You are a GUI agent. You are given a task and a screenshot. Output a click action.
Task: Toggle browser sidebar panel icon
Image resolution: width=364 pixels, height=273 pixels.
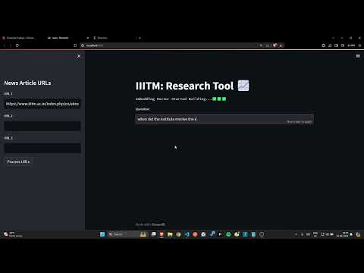pyautogui.click(x=336, y=45)
